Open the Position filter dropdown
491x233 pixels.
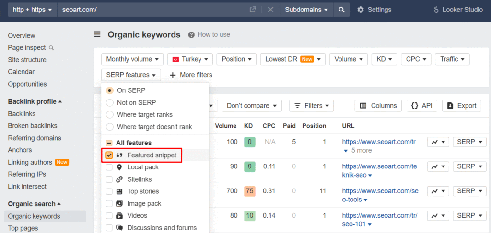coord(236,59)
